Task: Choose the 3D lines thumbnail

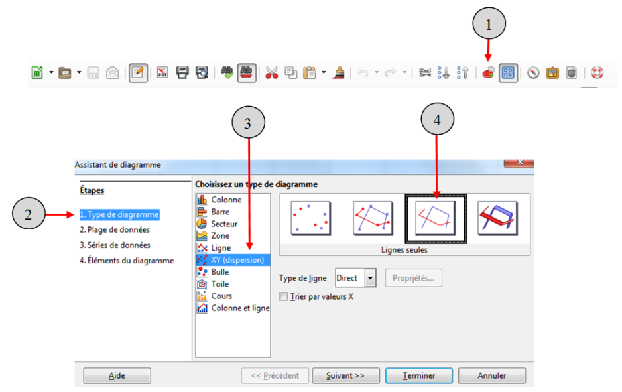Action: [x=497, y=218]
